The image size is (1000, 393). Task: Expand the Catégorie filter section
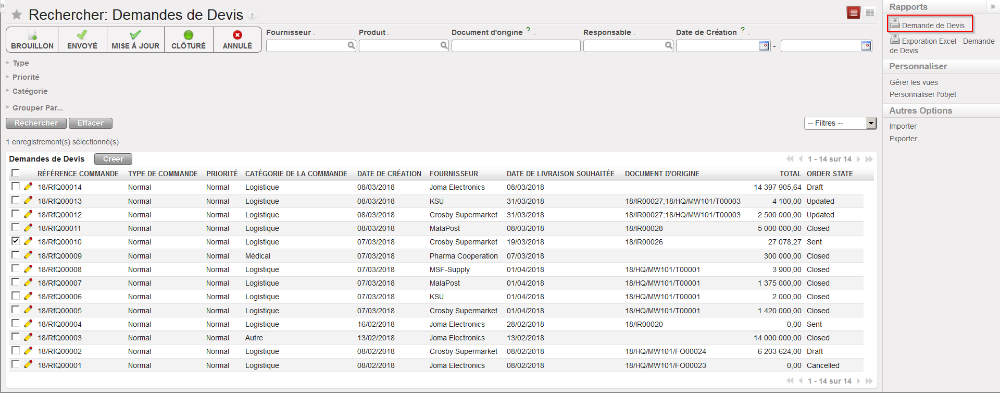click(30, 91)
